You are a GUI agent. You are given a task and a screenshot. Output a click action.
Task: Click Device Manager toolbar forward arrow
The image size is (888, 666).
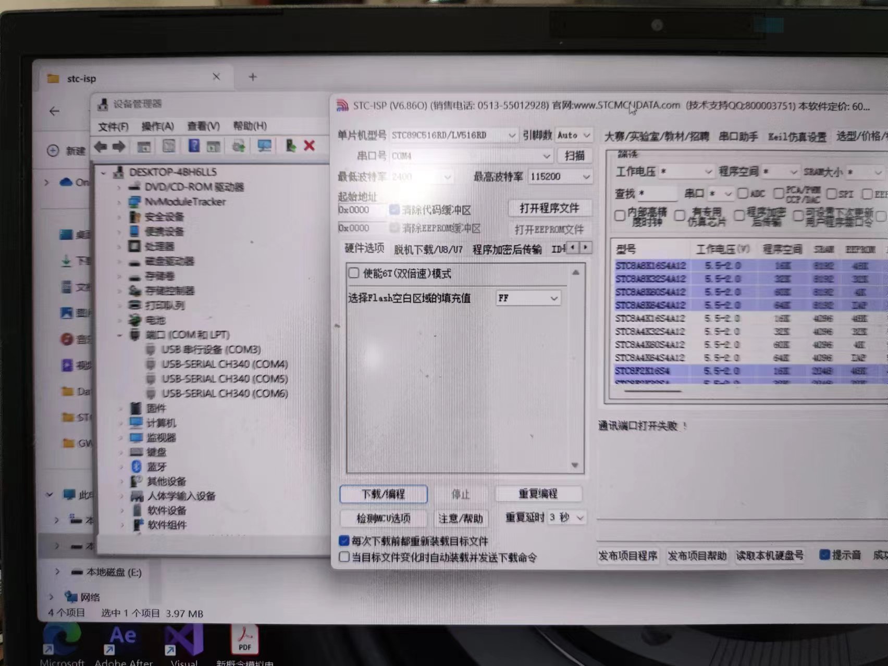pos(119,146)
